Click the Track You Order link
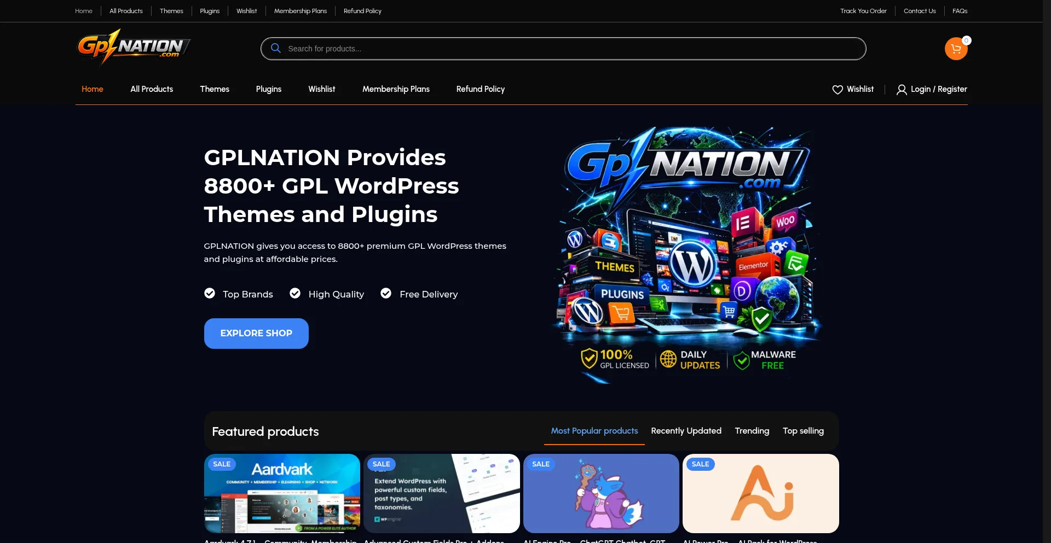The image size is (1051, 543). coord(863,11)
